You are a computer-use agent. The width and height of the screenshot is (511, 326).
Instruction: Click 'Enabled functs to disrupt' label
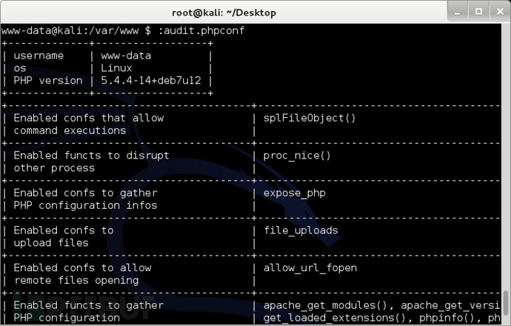pyautogui.click(x=91, y=156)
